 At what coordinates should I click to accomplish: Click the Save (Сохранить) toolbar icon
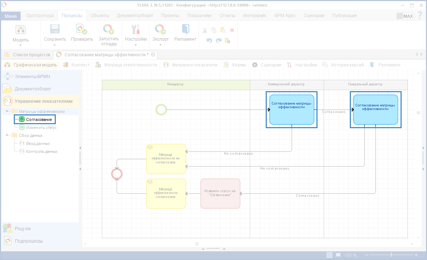[x=55, y=30]
